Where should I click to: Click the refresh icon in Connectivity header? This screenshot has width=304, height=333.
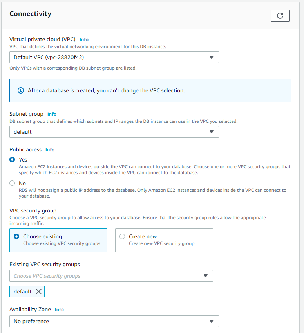[x=280, y=15]
